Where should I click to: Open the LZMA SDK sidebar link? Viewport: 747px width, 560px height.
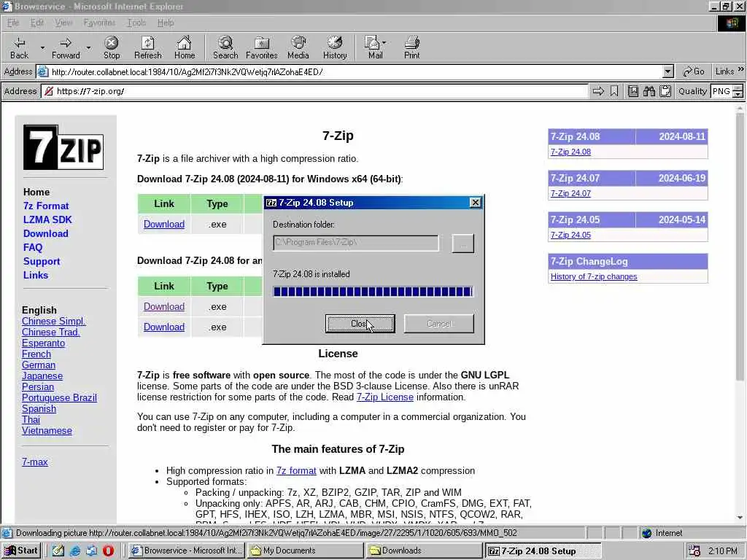47,219
